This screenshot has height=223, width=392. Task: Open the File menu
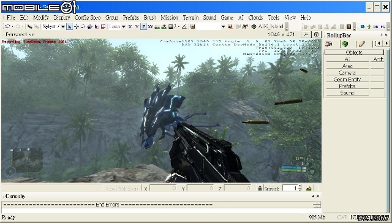pyautogui.click(x=11, y=18)
